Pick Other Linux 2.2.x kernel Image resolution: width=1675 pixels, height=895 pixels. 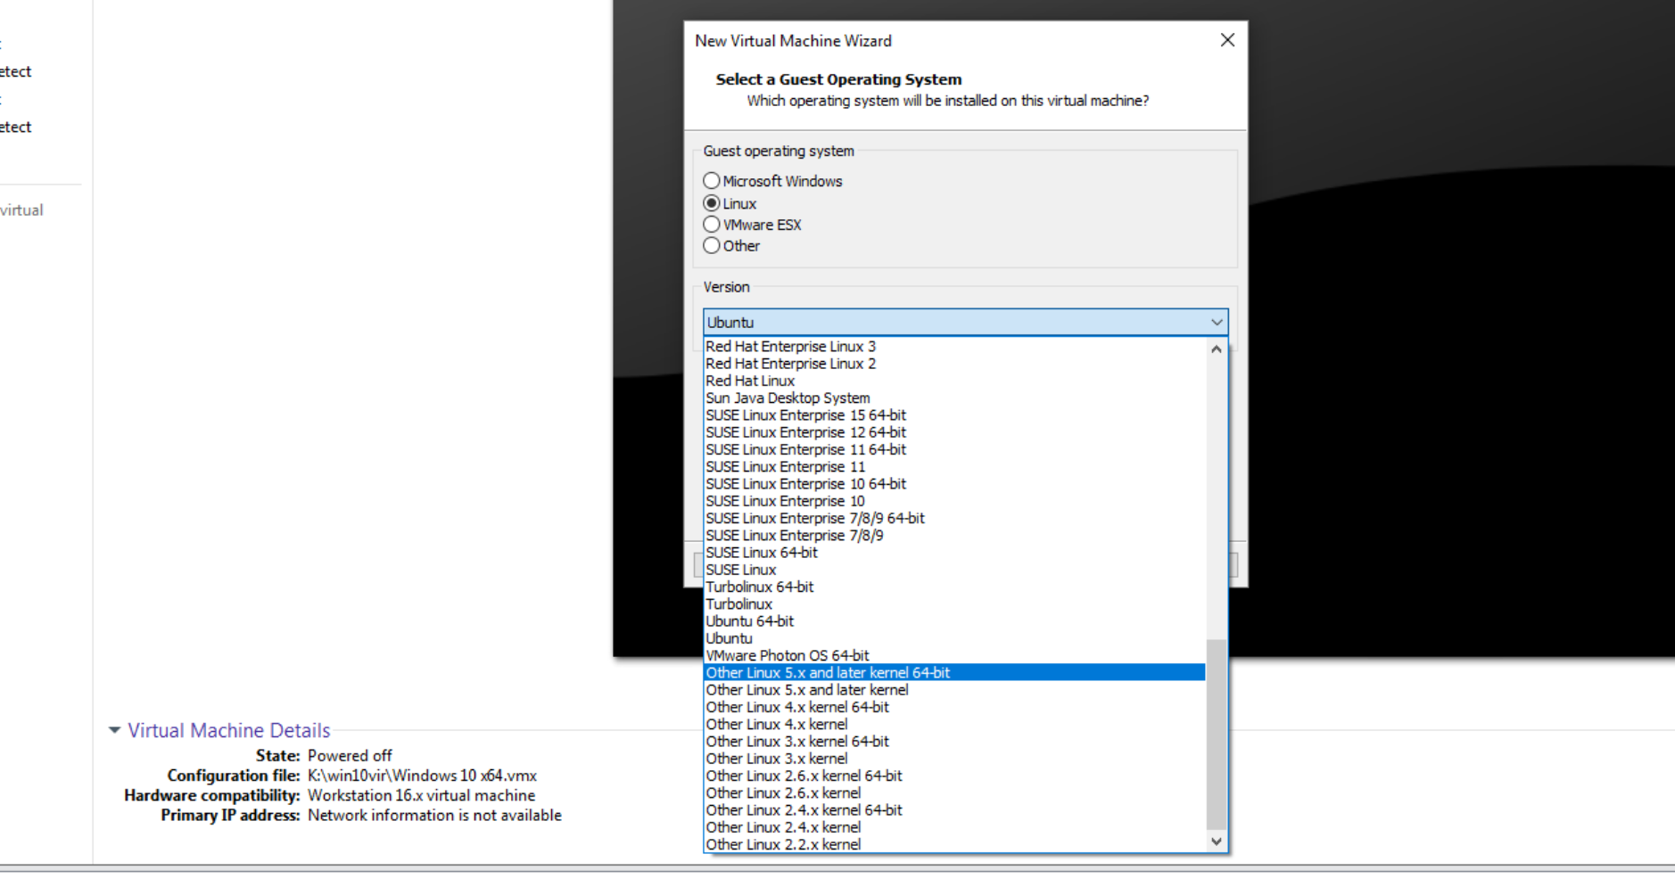pos(954,844)
